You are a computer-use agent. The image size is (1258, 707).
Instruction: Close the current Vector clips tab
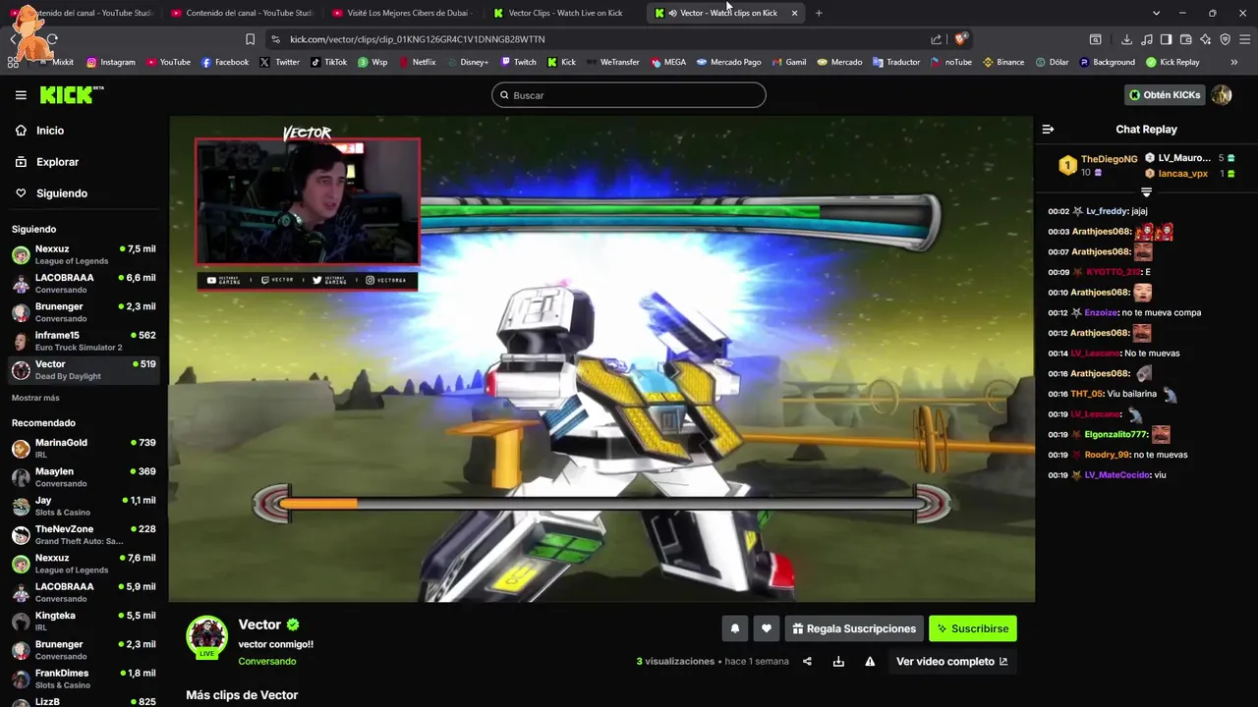pos(794,13)
